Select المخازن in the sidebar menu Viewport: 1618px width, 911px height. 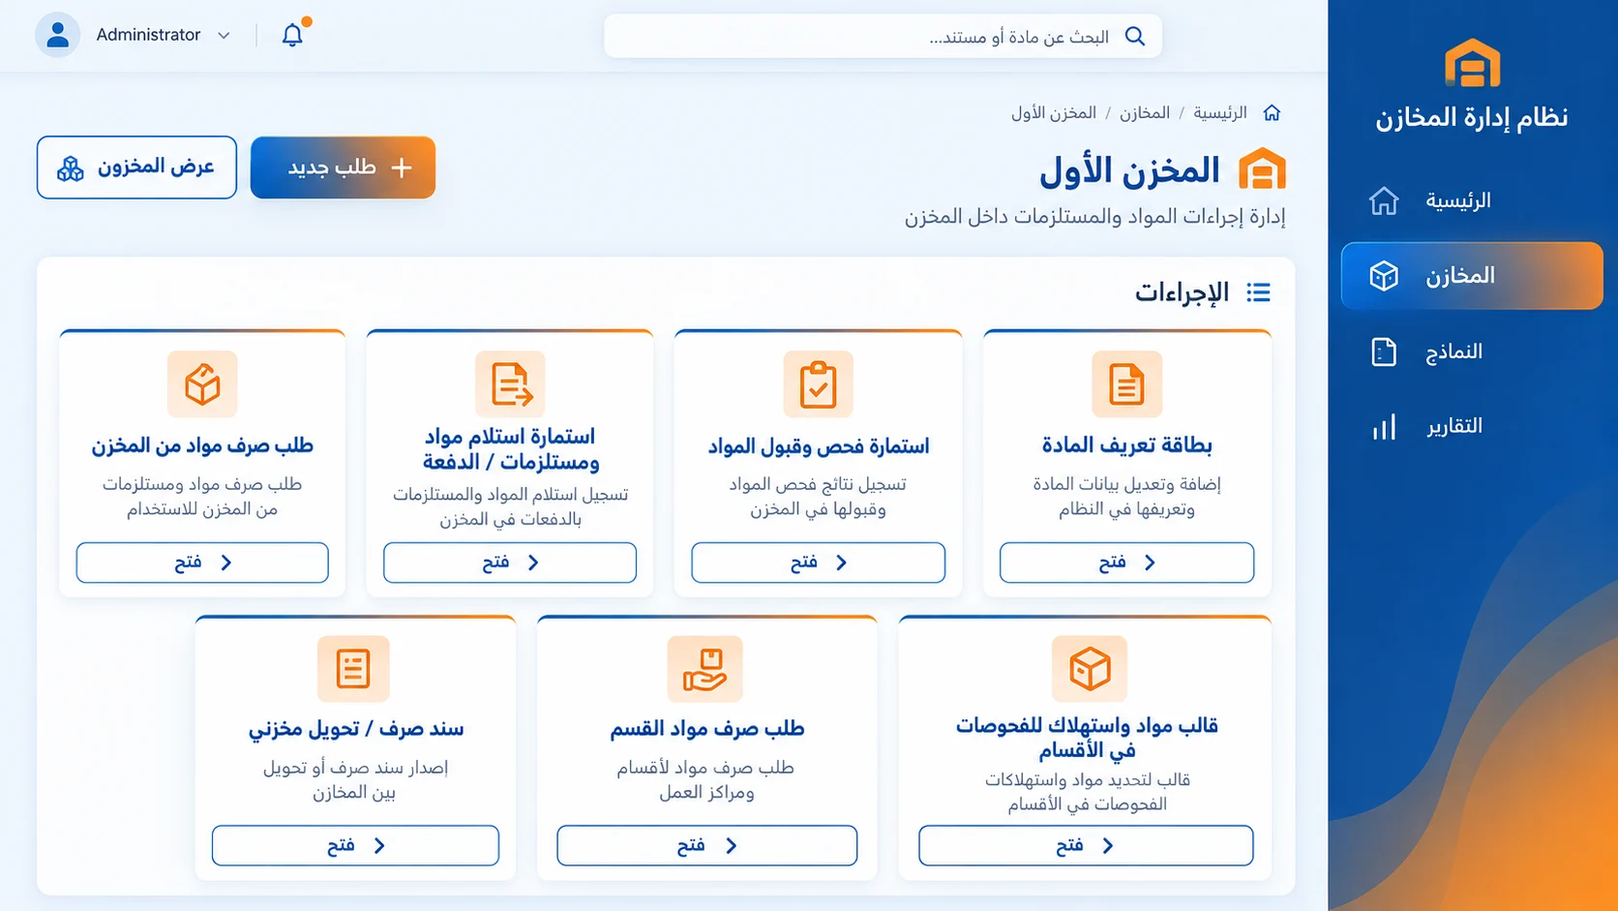tap(1472, 276)
